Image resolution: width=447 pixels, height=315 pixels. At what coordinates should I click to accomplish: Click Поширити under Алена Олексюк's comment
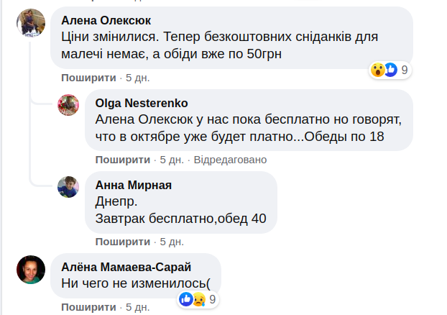(89, 78)
